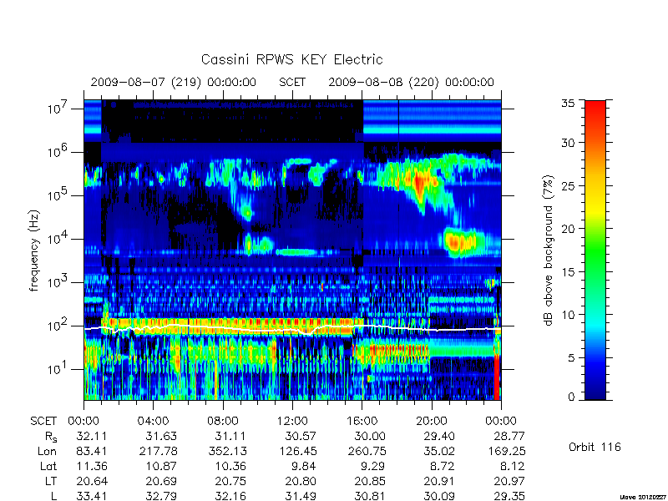Image resolution: width=668 pixels, height=501 pixels.
Task: Click the 'Lon' row label
Action: coord(48,451)
